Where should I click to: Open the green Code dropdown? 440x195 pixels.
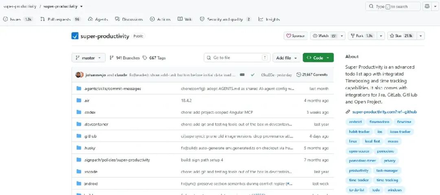pyautogui.click(x=318, y=58)
